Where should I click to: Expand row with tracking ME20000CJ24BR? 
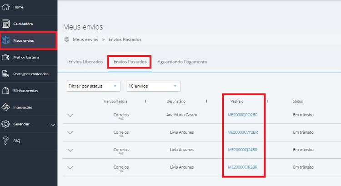(x=70, y=150)
